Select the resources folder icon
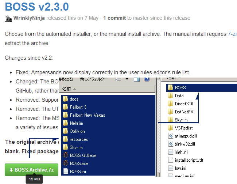 click(x=65, y=139)
